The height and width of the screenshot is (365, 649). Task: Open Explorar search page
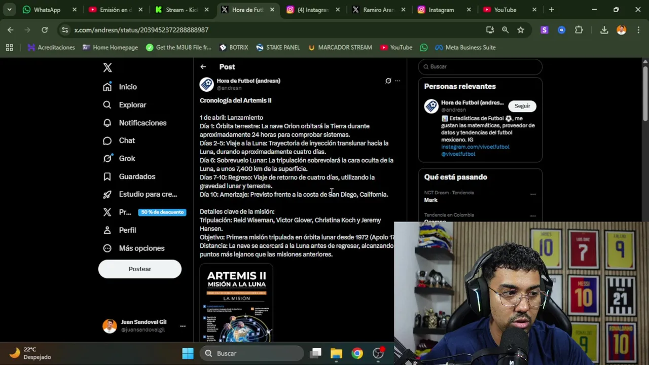coord(125,105)
